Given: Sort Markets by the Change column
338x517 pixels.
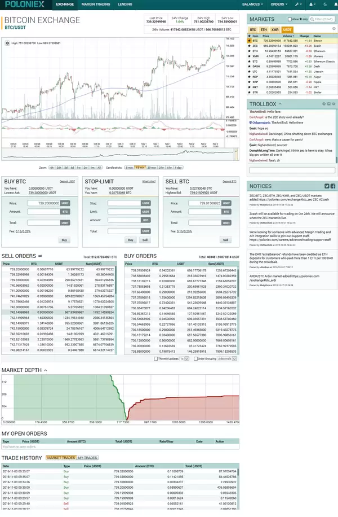Looking at the screenshot, I should point(304,36).
